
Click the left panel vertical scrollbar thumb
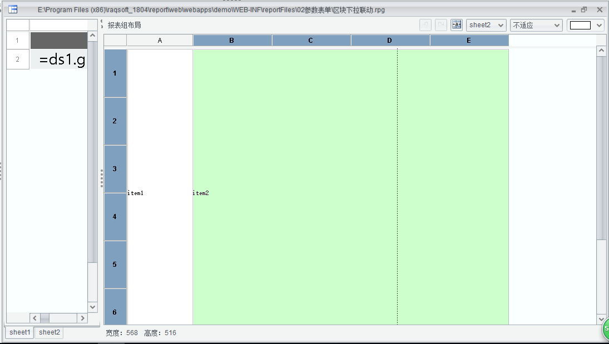tap(92, 151)
